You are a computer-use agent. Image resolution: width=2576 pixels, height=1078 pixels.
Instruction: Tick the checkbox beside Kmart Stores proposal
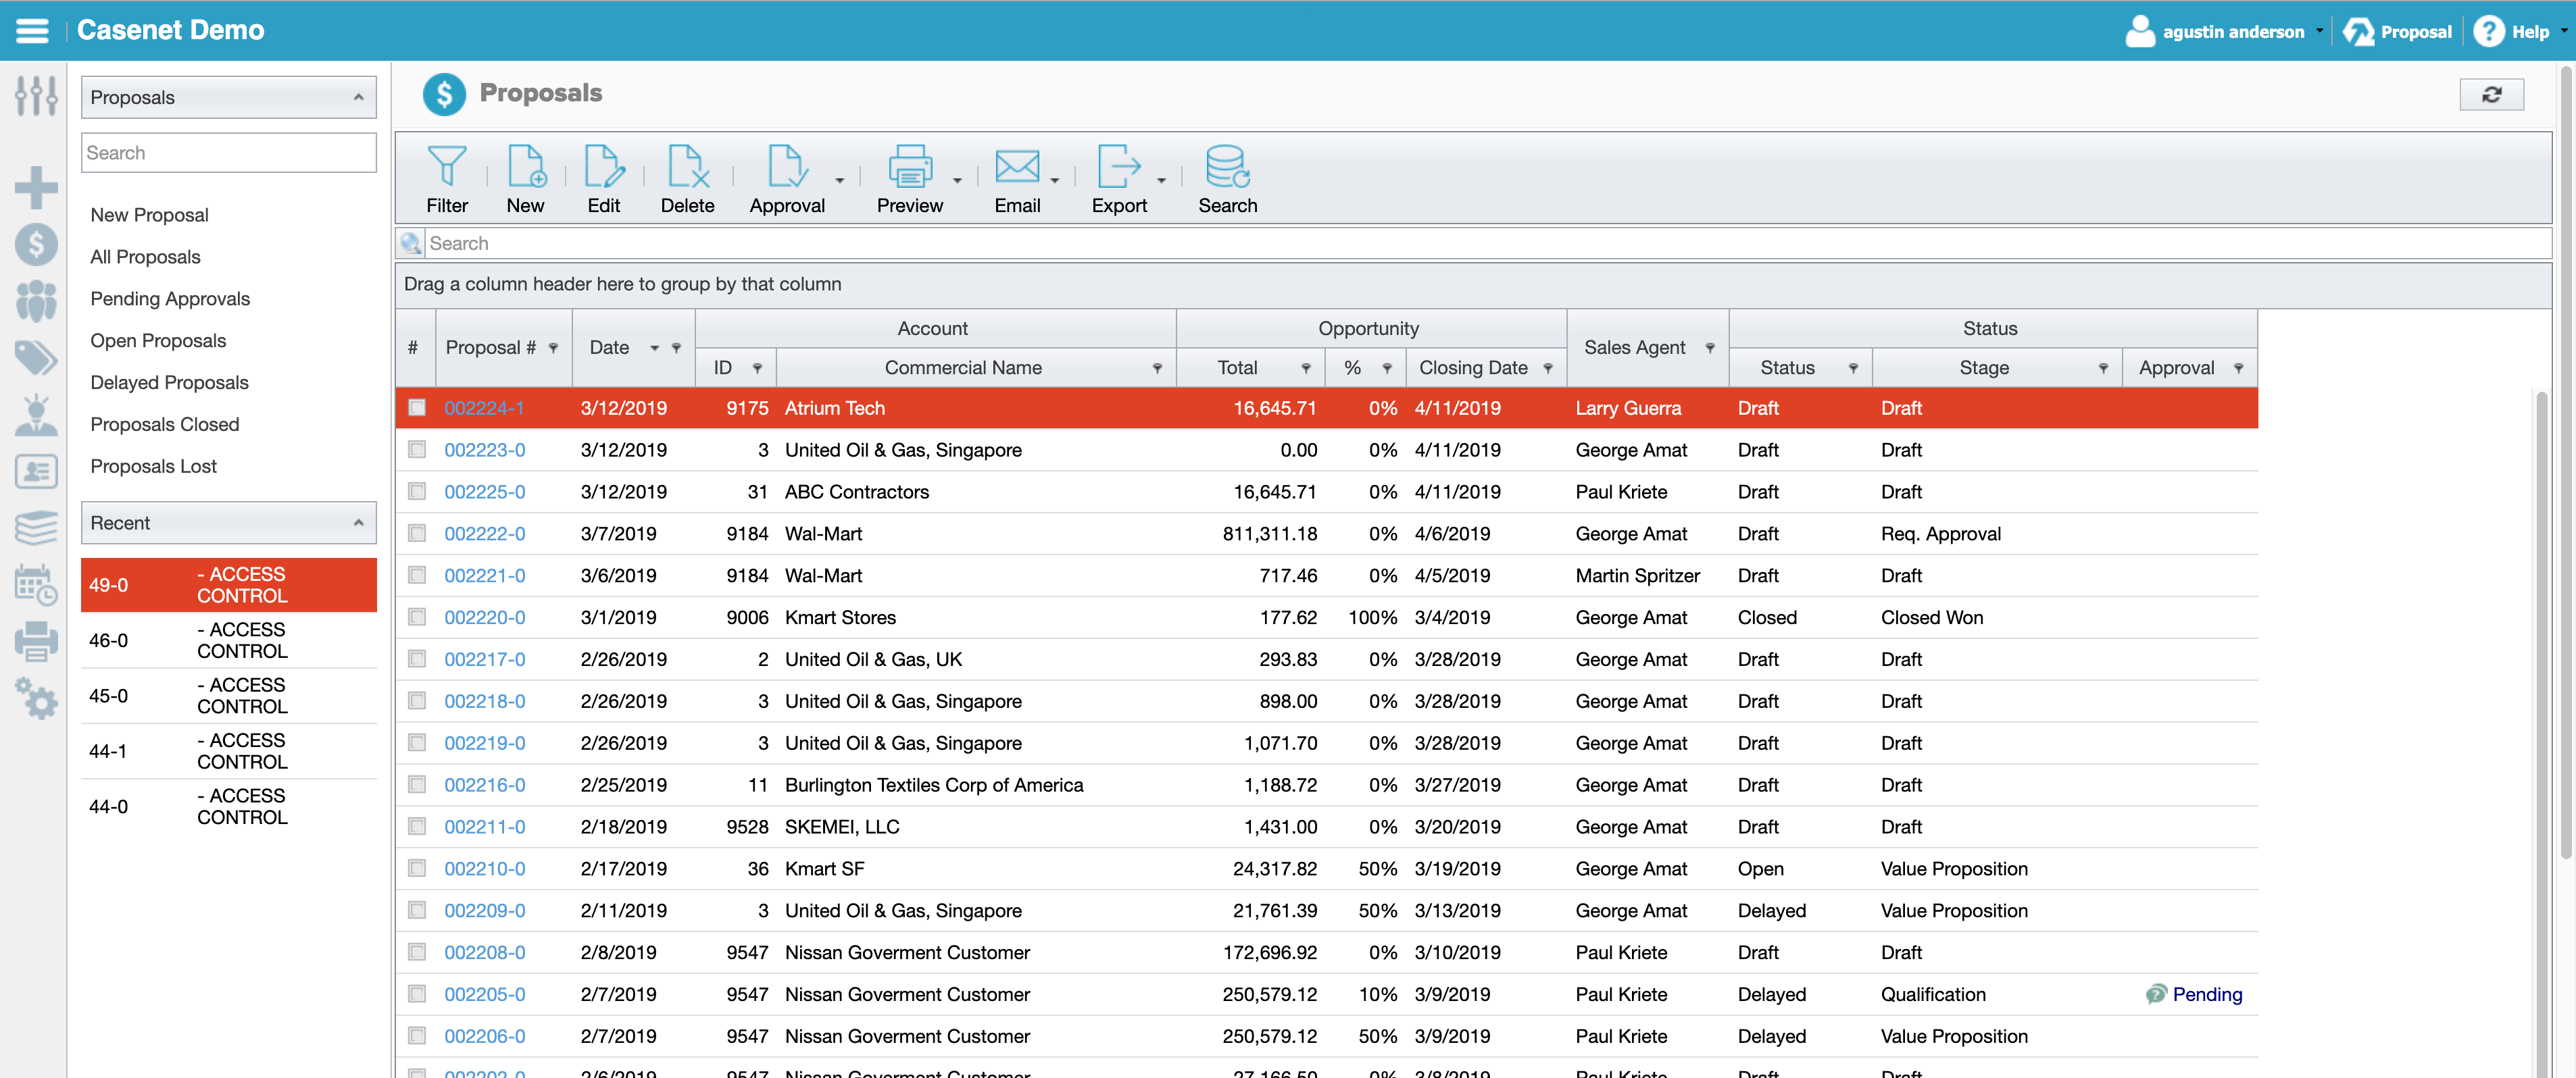click(x=417, y=617)
